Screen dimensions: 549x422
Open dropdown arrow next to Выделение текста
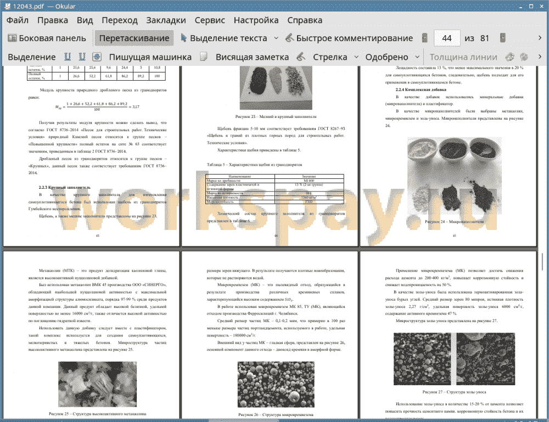click(276, 38)
